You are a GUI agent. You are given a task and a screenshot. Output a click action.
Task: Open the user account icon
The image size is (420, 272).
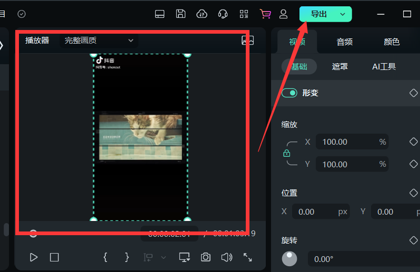283,14
